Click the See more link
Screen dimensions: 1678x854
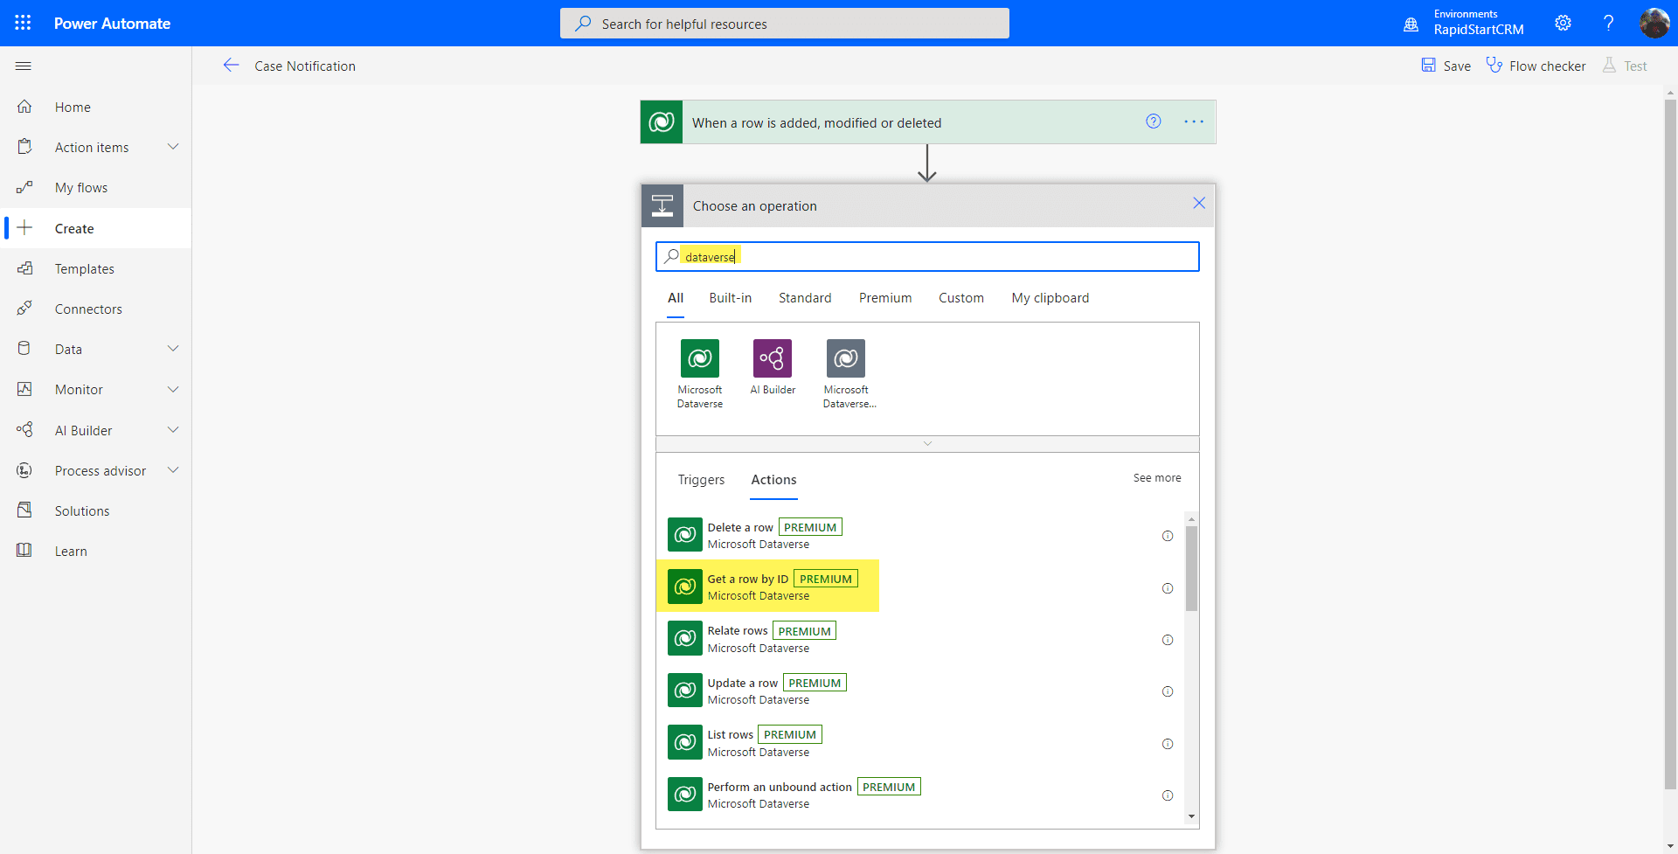coord(1157,477)
